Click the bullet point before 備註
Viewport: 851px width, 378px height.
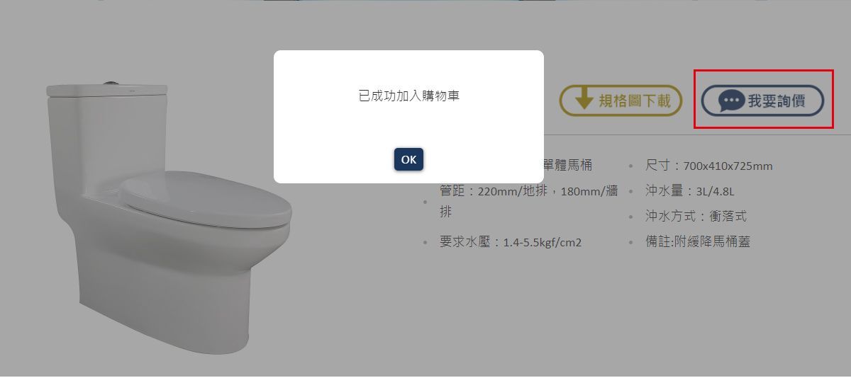pyautogui.click(x=630, y=243)
